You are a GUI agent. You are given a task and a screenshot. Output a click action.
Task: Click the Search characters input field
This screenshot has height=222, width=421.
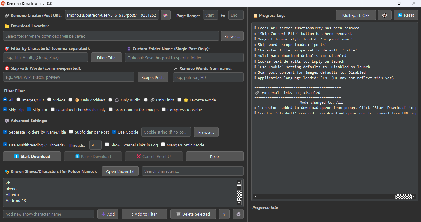click(192, 171)
